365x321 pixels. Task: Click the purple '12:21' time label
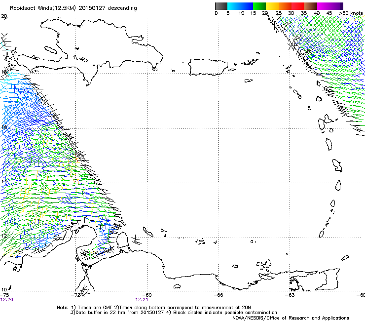142,300
